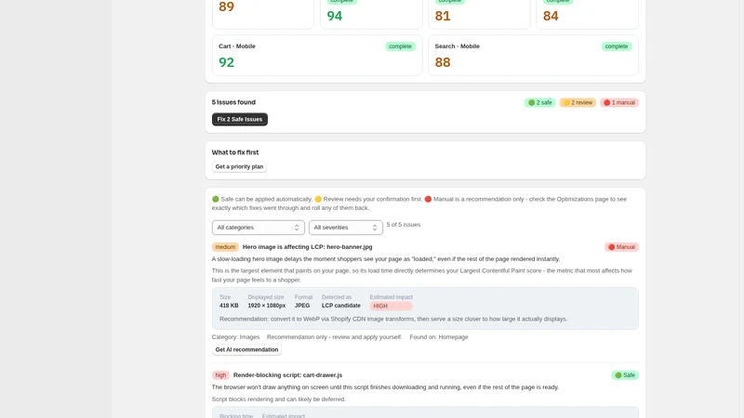
Task: Request Get AI recommendation for hero image
Action: point(246,350)
